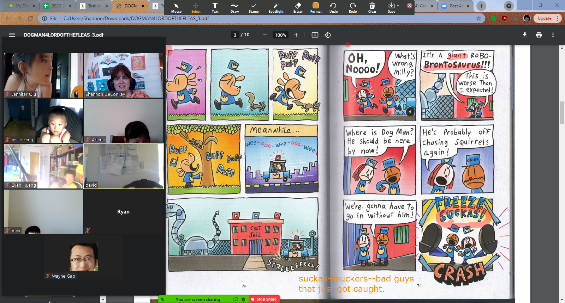Click the cloud recording indicator icon
Image resolution: width=565 pixels, height=303 pixels.
tap(236, 299)
